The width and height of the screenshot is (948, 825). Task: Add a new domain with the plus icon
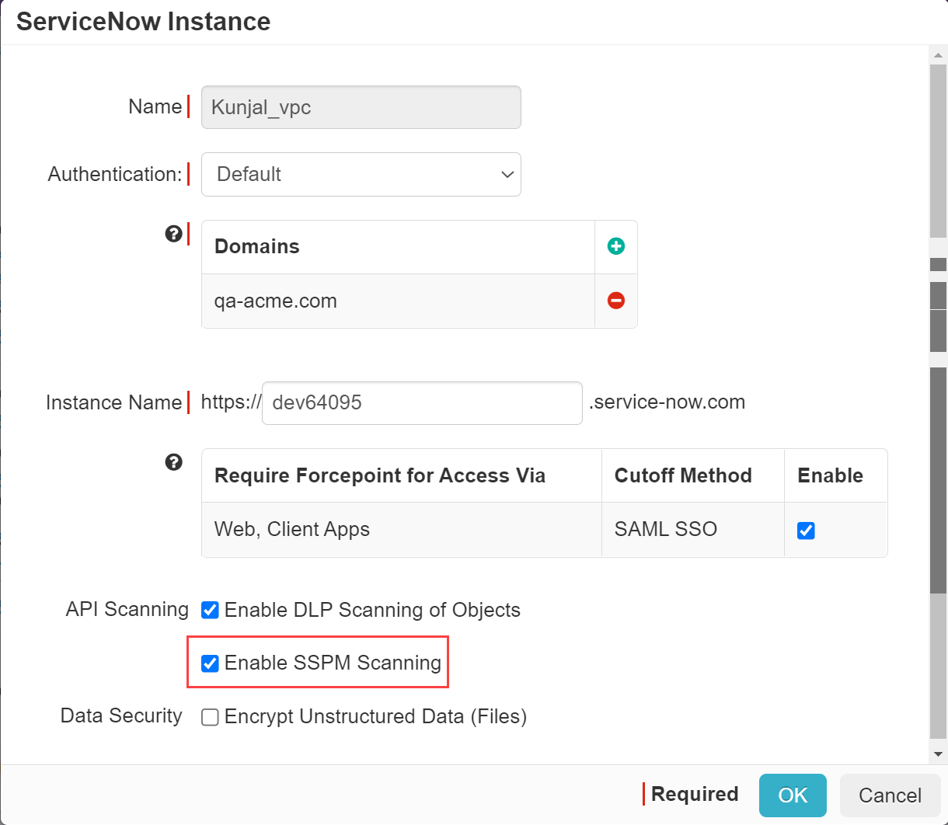[615, 245]
